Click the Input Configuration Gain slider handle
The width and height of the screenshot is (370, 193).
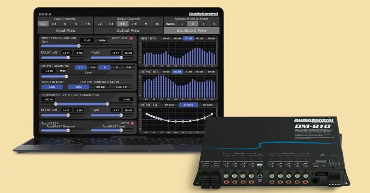(x=79, y=46)
